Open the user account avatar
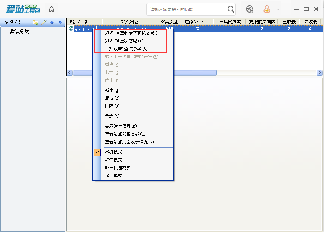This screenshot has height=232, width=324. tap(267, 9)
